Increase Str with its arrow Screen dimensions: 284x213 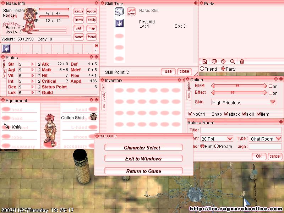coord(33,64)
